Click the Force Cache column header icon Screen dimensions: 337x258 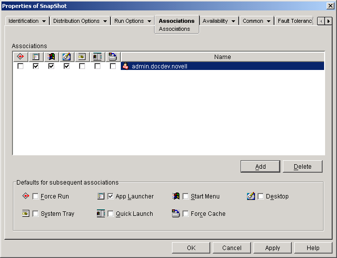coord(113,57)
